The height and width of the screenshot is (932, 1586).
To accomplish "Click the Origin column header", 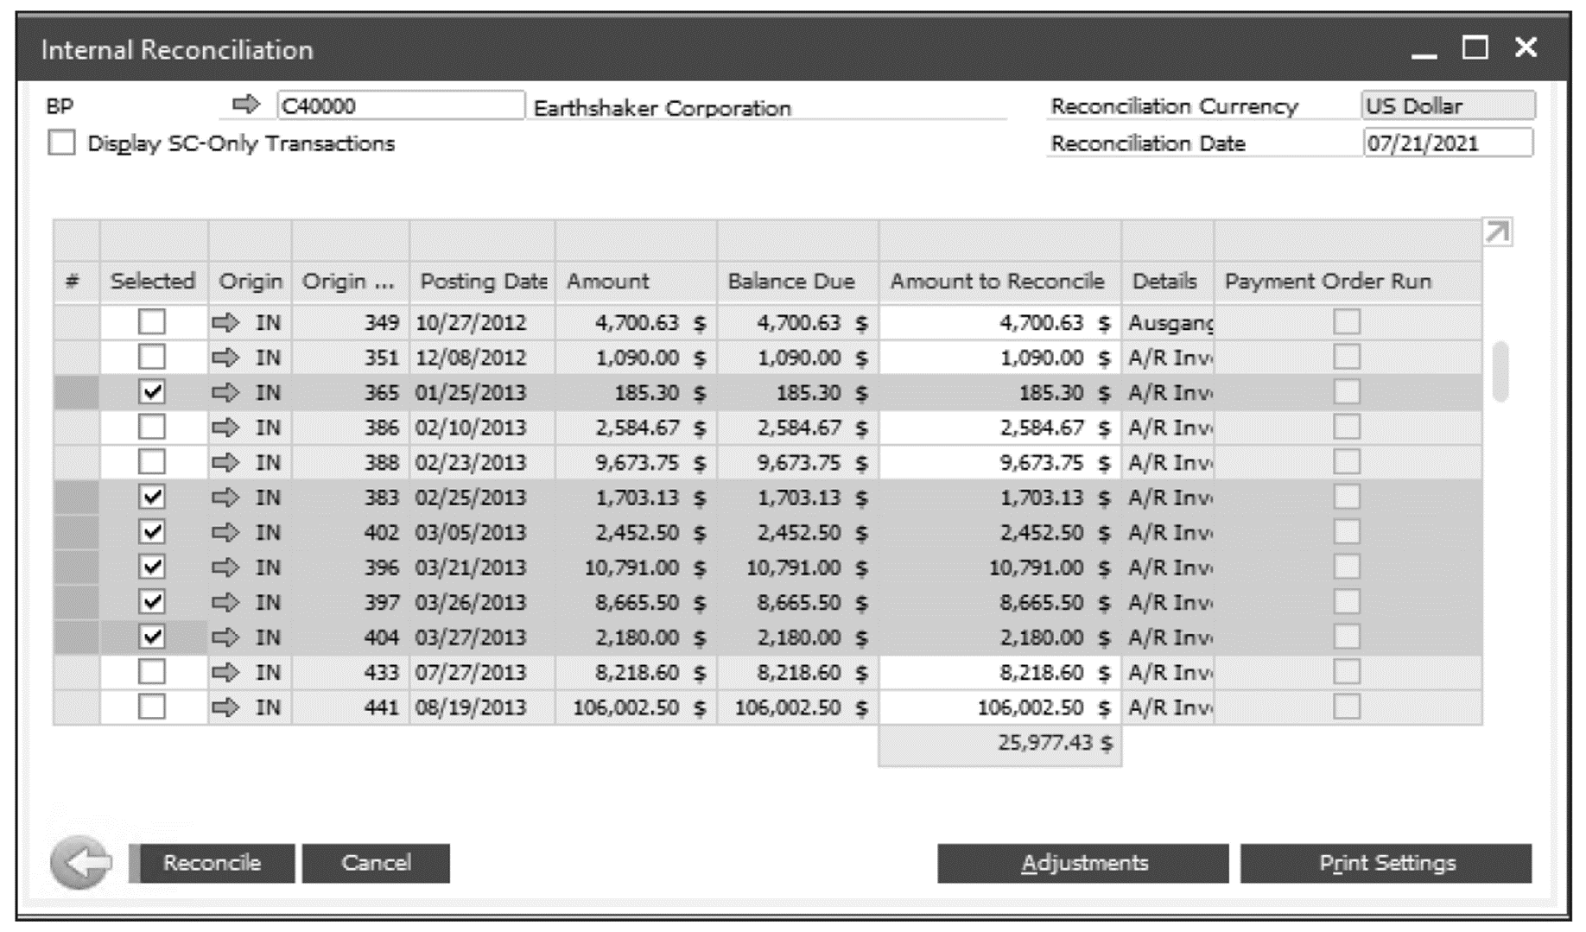I will [x=251, y=281].
